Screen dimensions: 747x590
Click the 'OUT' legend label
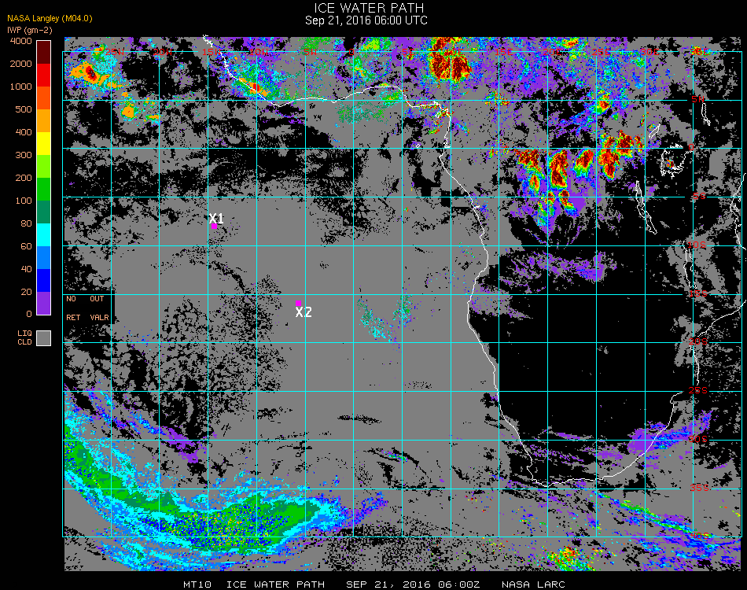tap(97, 299)
